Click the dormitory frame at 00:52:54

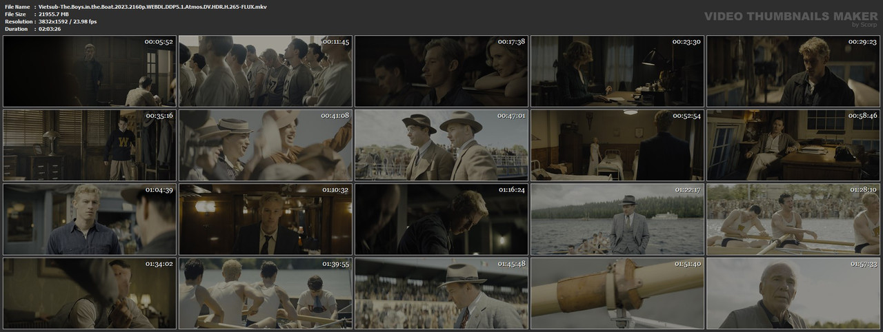pyautogui.click(x=617, y=145)
